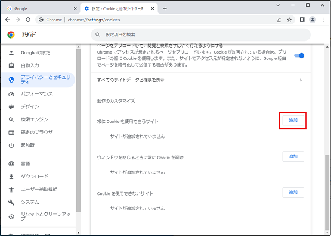The height and width of the screenshot is (236, 331).
Task: Click the globe icon beside 言語
Action: coord(11,163)
